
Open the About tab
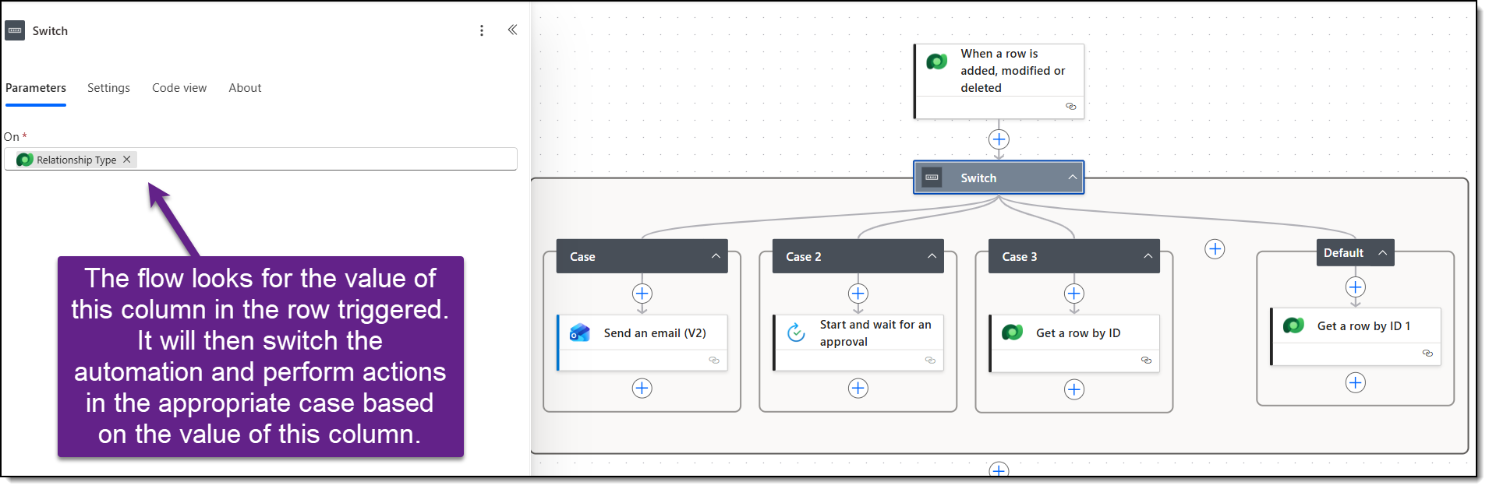[x=245, y=88]
